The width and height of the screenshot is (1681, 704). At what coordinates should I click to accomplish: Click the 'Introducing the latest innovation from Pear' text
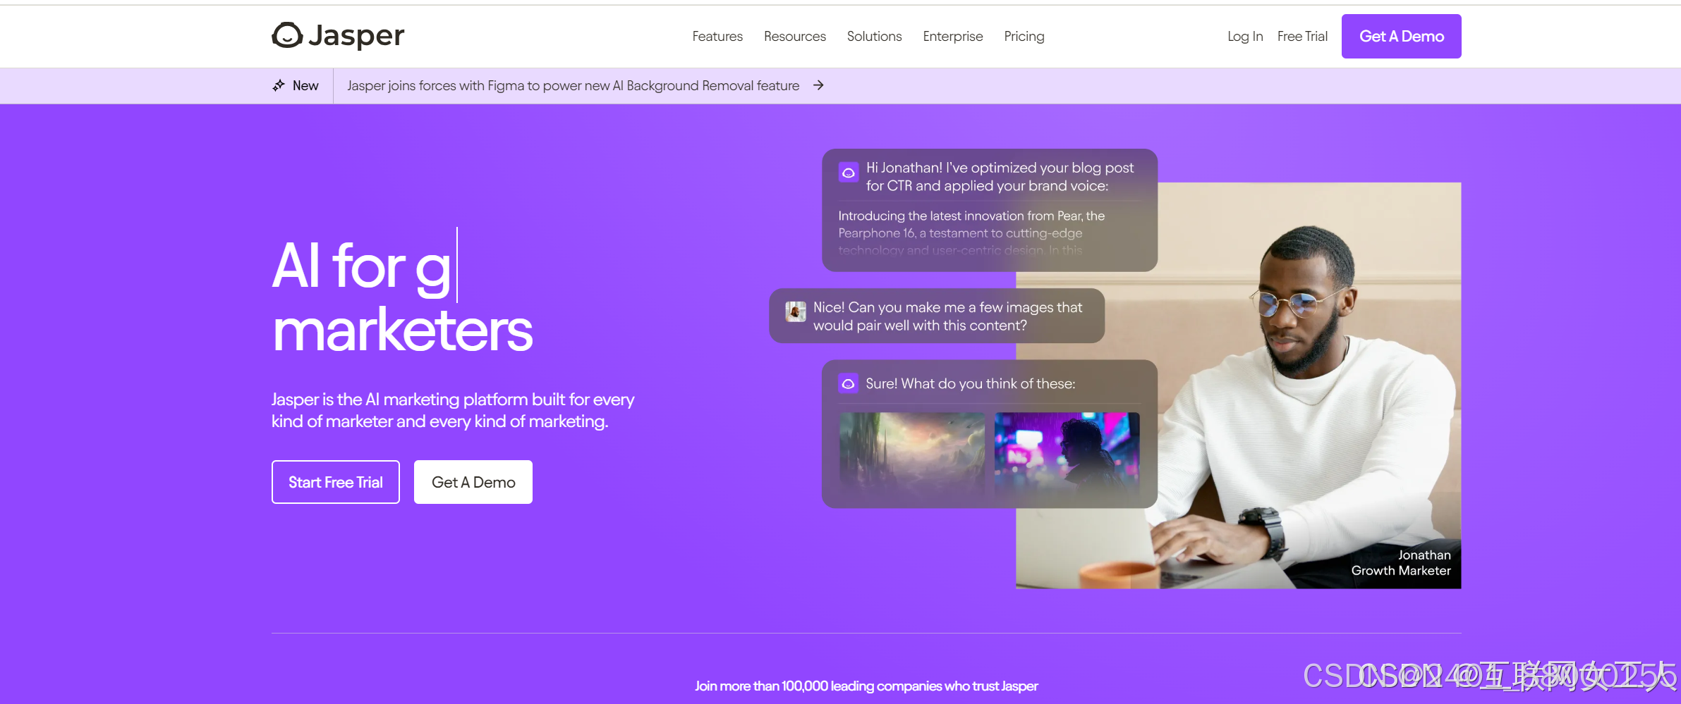point(972,233)
